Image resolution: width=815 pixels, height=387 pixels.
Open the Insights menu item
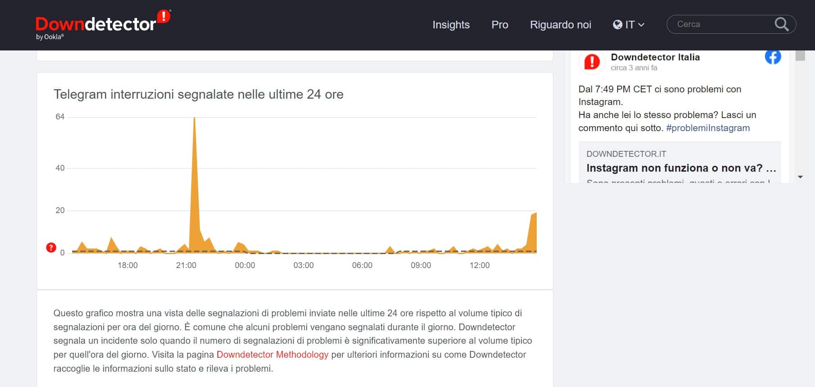[451, 25]
